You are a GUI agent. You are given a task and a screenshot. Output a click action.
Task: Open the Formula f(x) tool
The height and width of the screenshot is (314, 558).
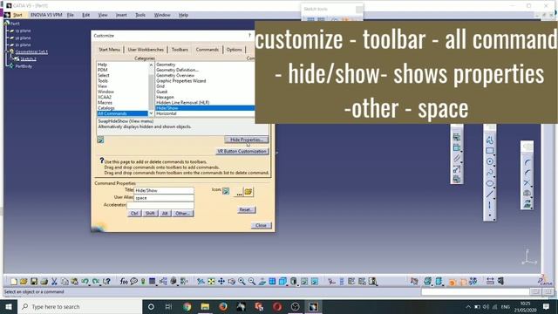[x=124, y=282]
